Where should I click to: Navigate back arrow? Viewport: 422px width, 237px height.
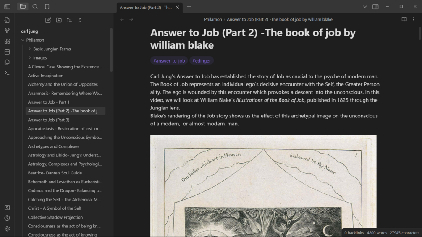coord(122,19)
